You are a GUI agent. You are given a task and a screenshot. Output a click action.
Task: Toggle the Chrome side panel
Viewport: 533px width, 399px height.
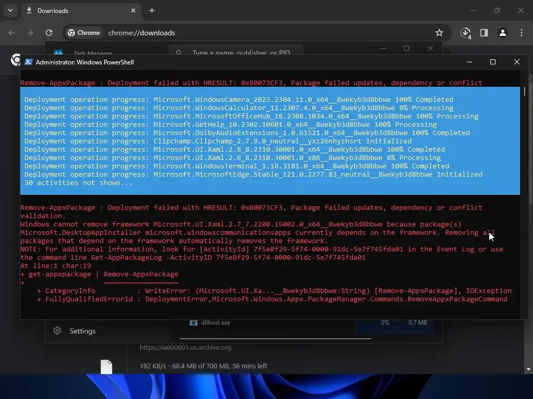tap(484, 33)
